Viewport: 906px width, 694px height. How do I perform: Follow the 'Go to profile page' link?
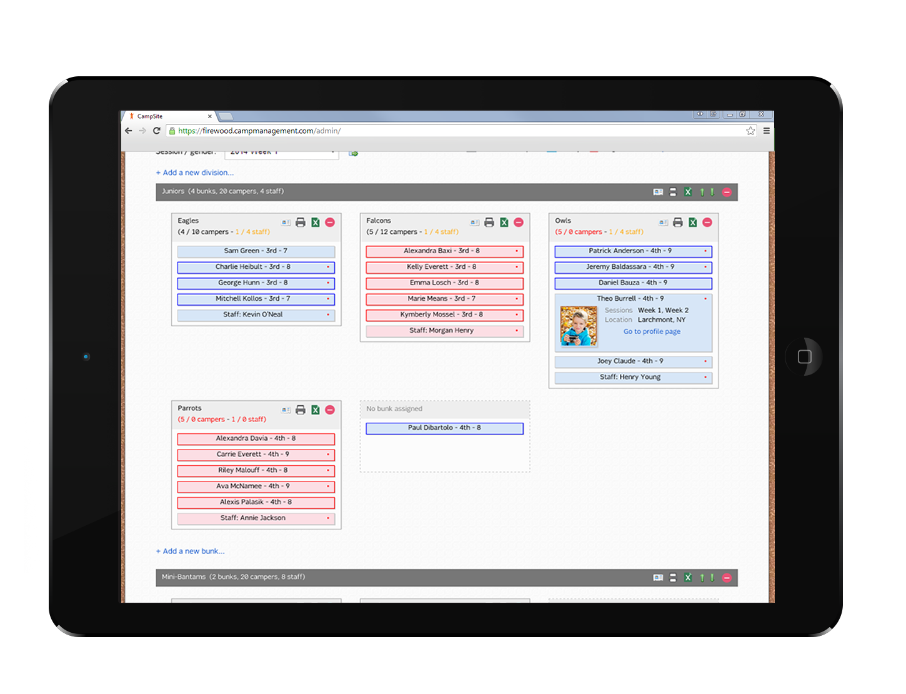(652, 331)
